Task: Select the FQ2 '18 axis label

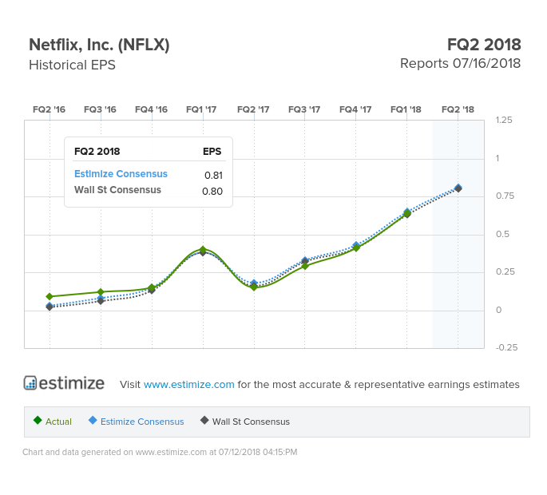Action: [x=458, y=109]
